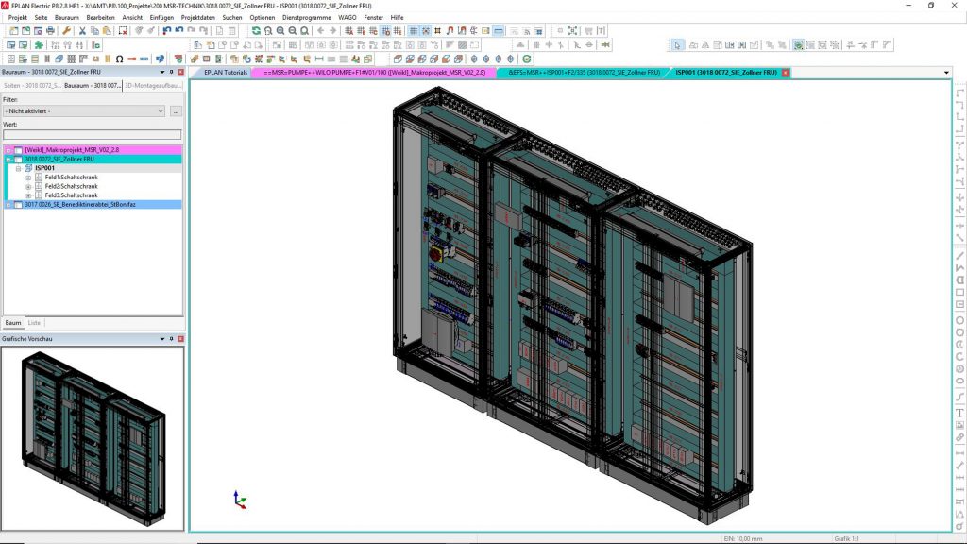The width and height of the screenshot is (967, 544).
Task: Toggle the checkbox next to 3017 0026_SE_Benediktinerabtei_StBonifaz
Action: [19, 203]
